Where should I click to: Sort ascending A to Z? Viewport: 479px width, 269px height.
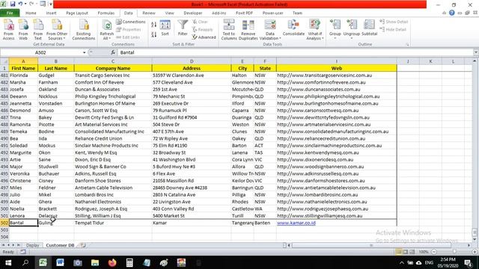[x=154, y=25]
